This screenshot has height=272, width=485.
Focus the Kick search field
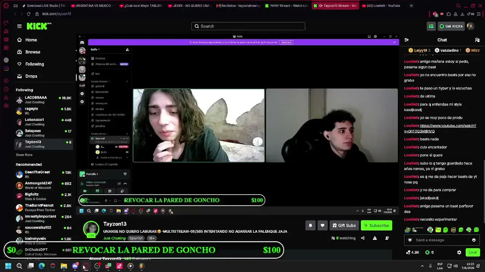click(x=248, y=26)
